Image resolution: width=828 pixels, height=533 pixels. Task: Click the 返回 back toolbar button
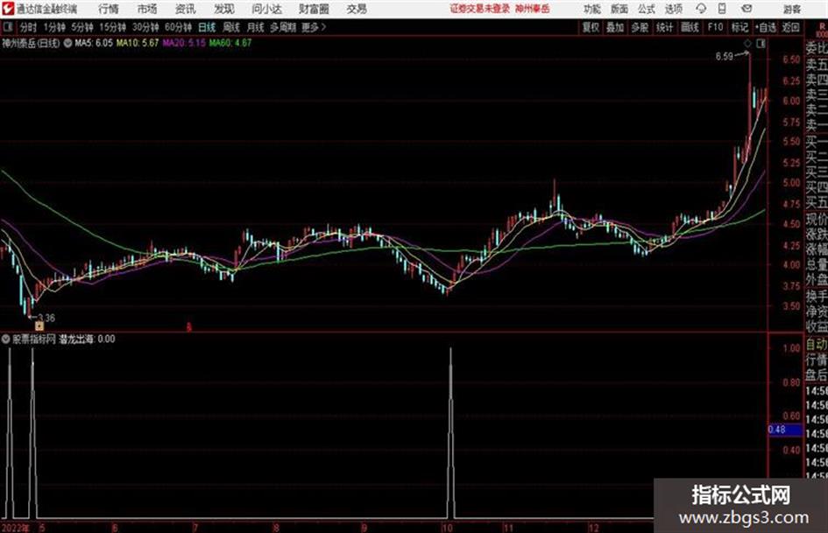(790, 27)
